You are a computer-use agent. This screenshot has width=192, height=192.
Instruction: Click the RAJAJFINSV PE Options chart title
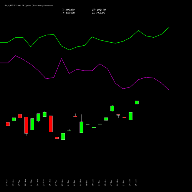click(28, 6)
